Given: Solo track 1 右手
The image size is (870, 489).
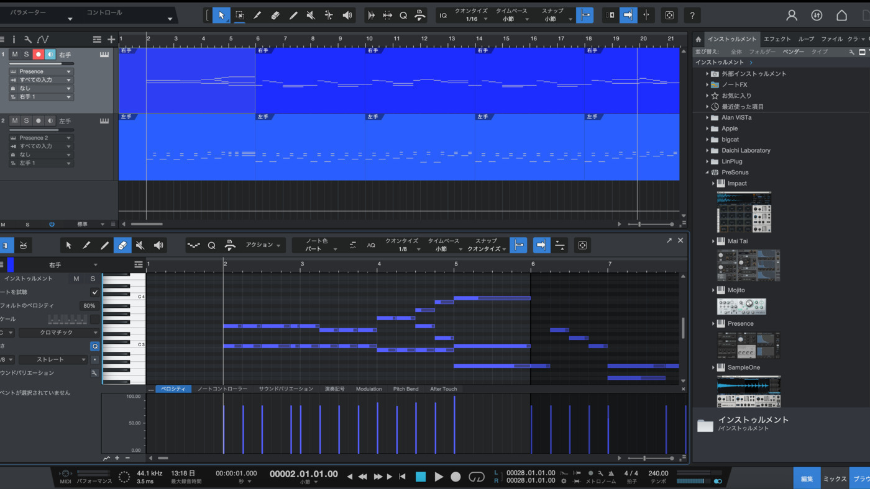Looking at the screenshot, I should point(26,55).
